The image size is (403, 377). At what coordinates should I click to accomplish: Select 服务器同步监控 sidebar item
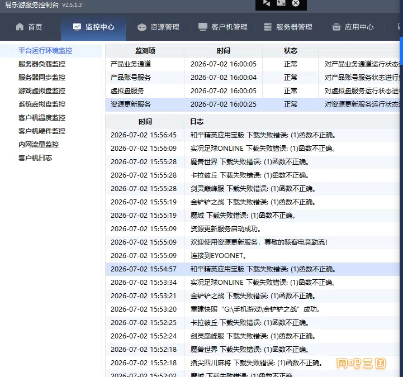(x=42, y=77)
